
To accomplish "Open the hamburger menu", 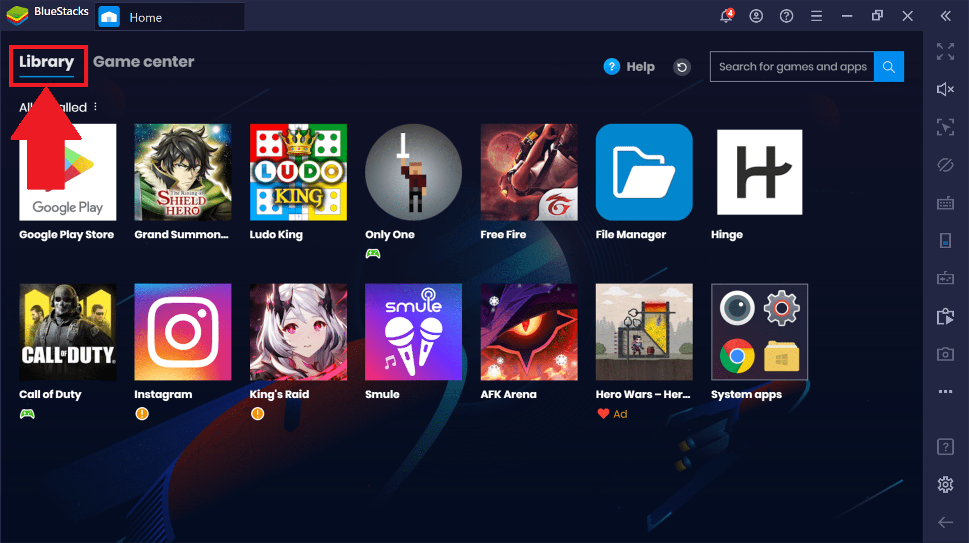I will [x=817, y=16].
